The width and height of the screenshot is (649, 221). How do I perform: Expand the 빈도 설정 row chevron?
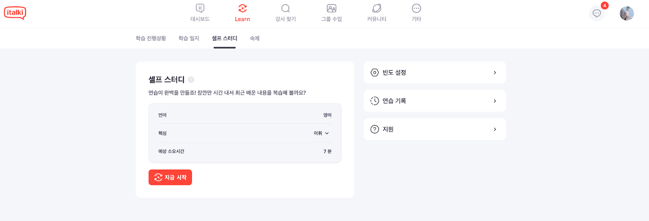point(495,73)
